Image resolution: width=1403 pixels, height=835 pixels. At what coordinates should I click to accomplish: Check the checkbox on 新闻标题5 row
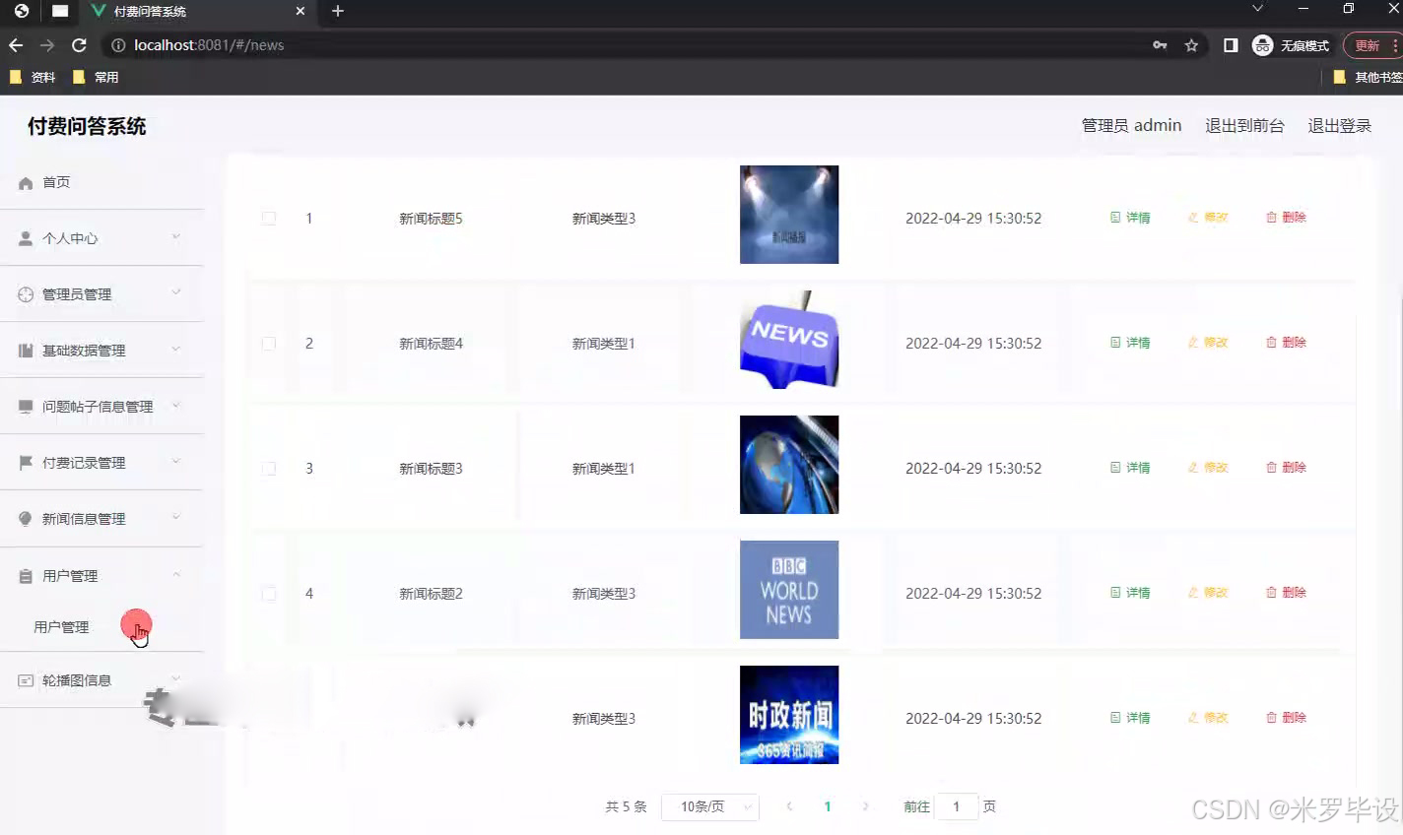pos(269,218)
